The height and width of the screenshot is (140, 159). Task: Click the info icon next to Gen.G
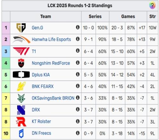coord(78,27)
